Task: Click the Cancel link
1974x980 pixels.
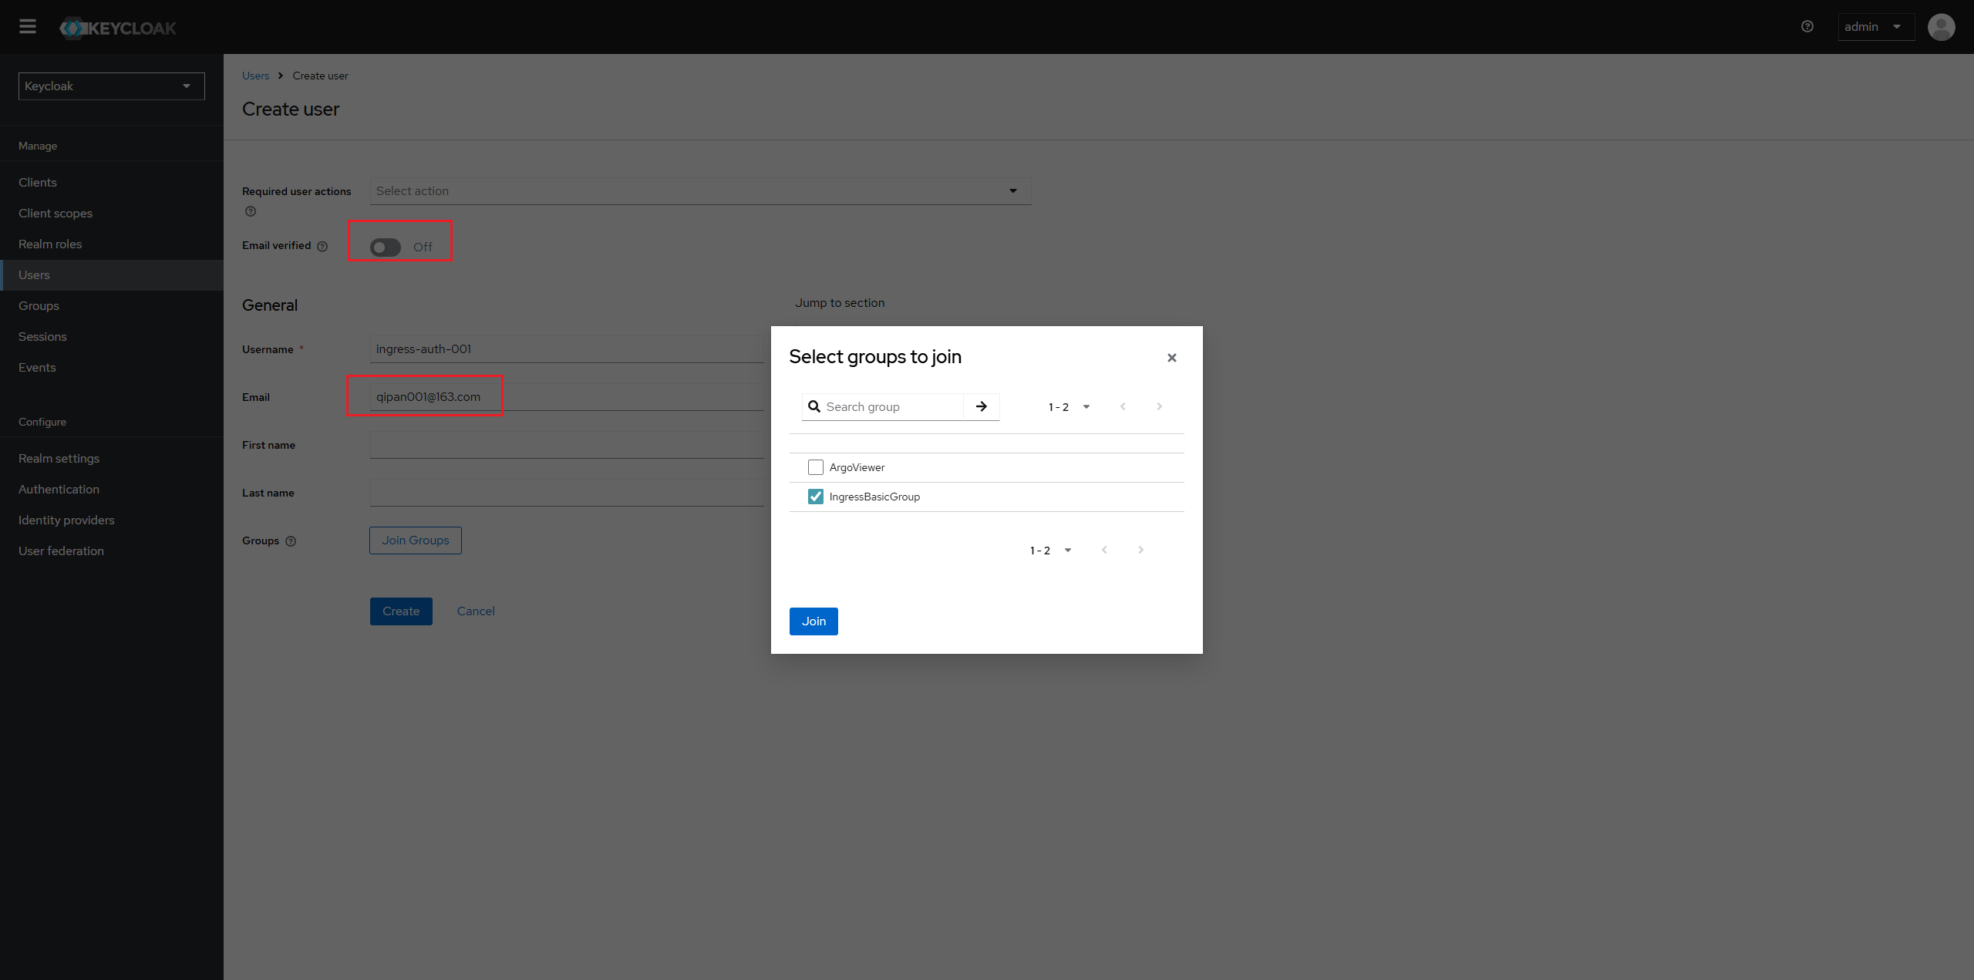Action: click(476, 611)
